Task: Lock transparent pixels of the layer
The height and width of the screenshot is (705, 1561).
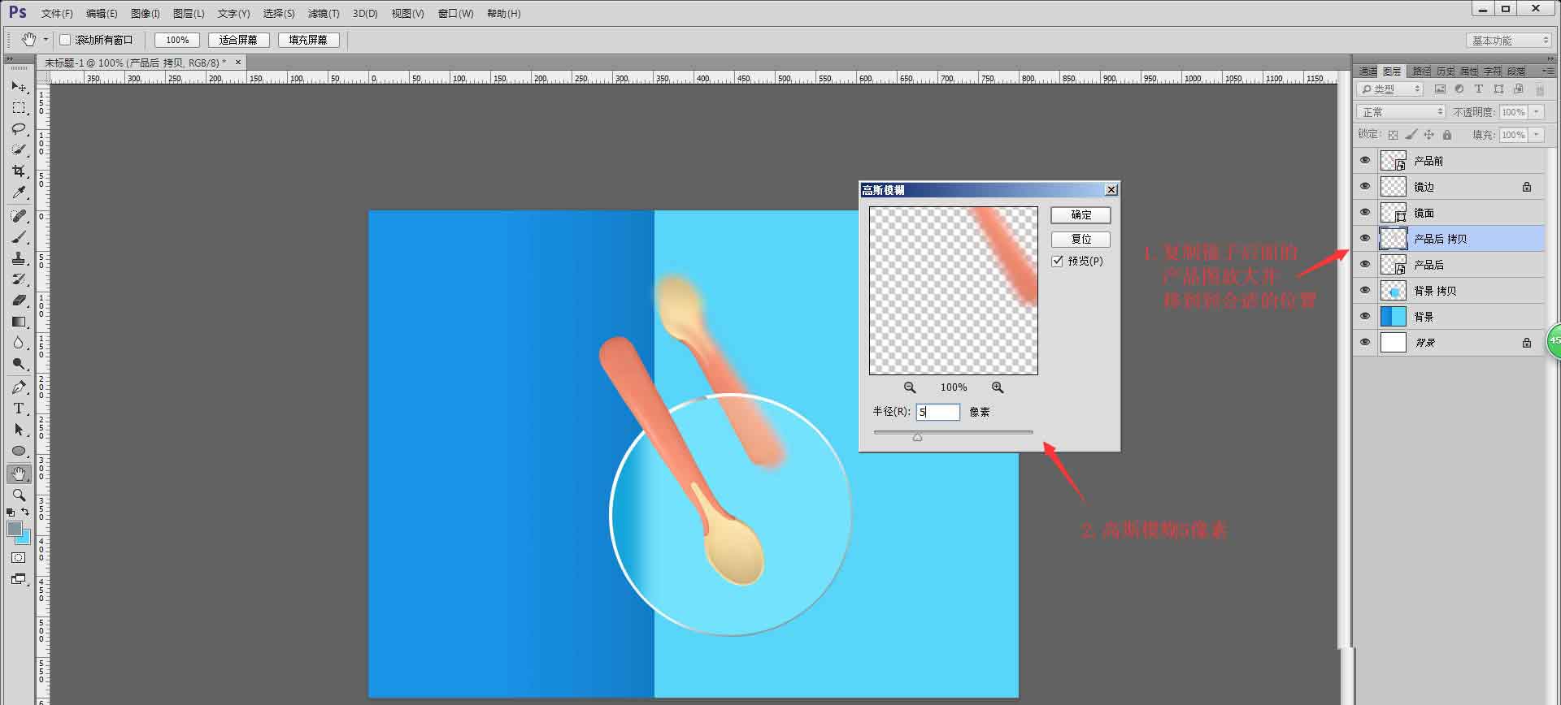Action: [1393, 135]
